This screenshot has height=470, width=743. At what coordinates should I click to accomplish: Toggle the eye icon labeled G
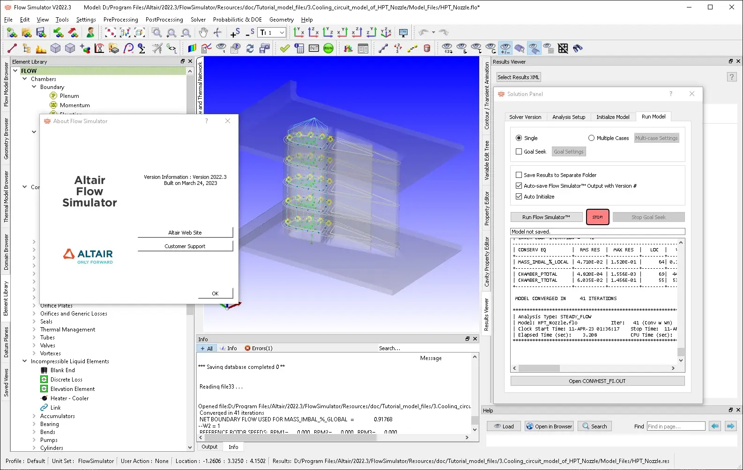point(490,48)
